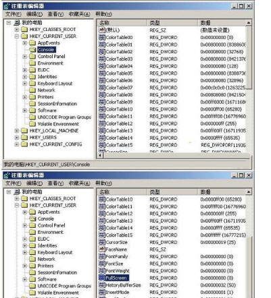Click HKEY_USERS folder icon in top window
Image resolution: width=271 pixels, height=298 pixels.
click(x=24, y=138)
